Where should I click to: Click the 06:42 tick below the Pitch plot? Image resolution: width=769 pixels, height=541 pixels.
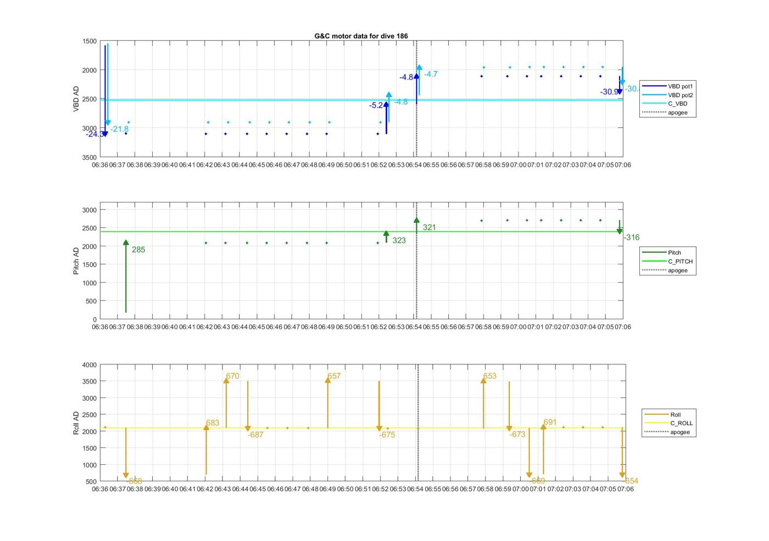[x=204, y=327]
